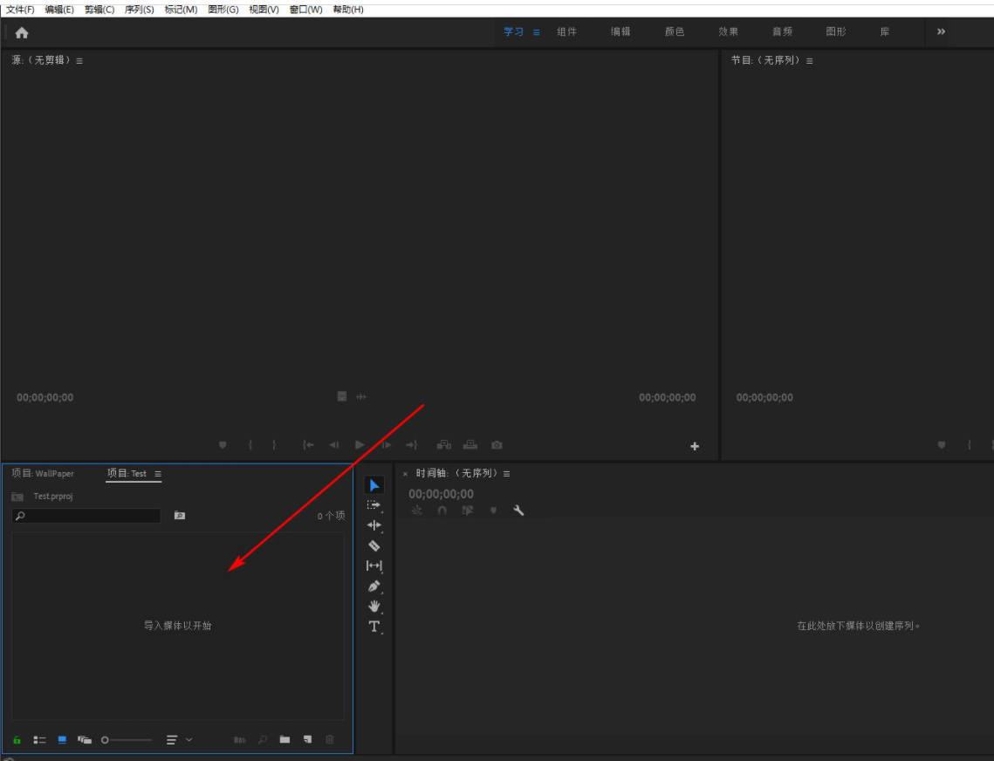
Task: Play the source monitor clip
Action: tap(360, 445)
